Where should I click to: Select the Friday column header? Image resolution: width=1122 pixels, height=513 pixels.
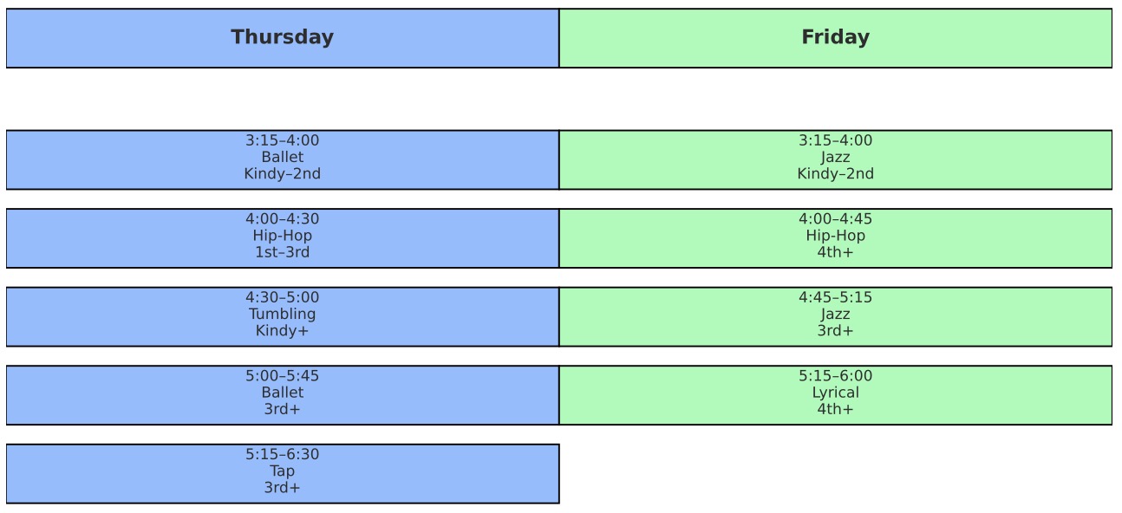click(835, 38)
